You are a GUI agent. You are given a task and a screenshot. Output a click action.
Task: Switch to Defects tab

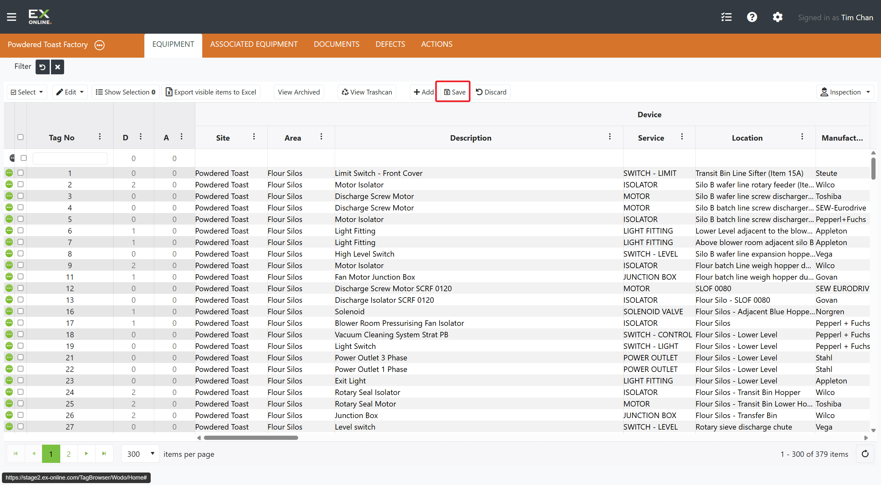tap(390, 44)
